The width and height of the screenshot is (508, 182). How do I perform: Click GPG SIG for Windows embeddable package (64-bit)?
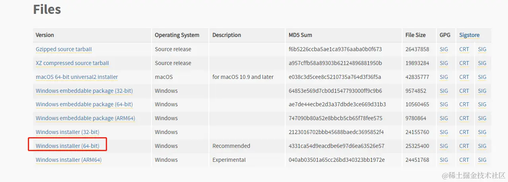pos(444,104)
